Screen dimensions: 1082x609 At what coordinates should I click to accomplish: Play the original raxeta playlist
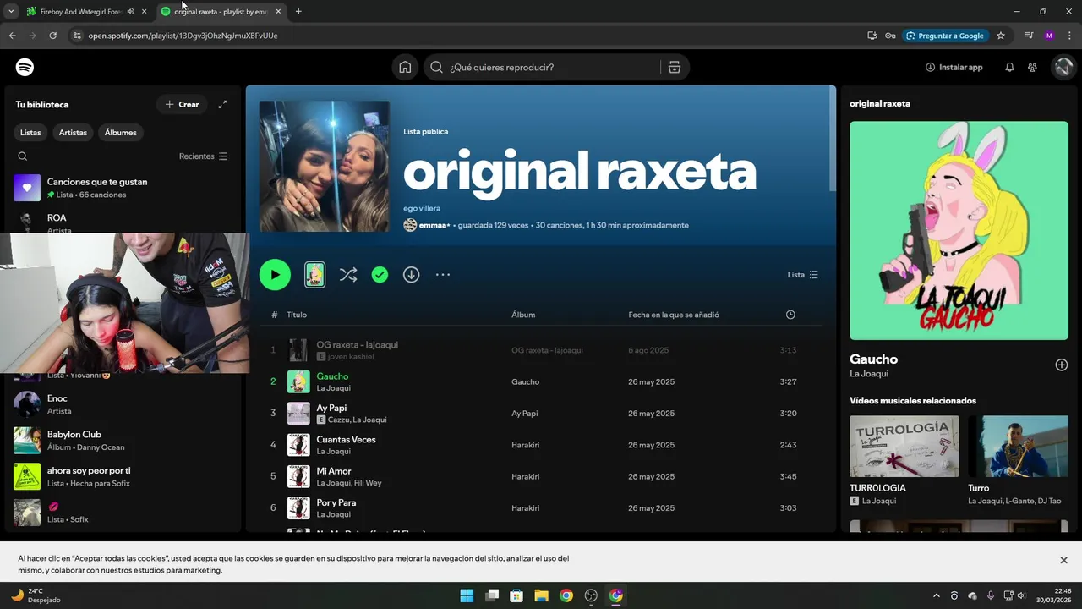point(275,275)
